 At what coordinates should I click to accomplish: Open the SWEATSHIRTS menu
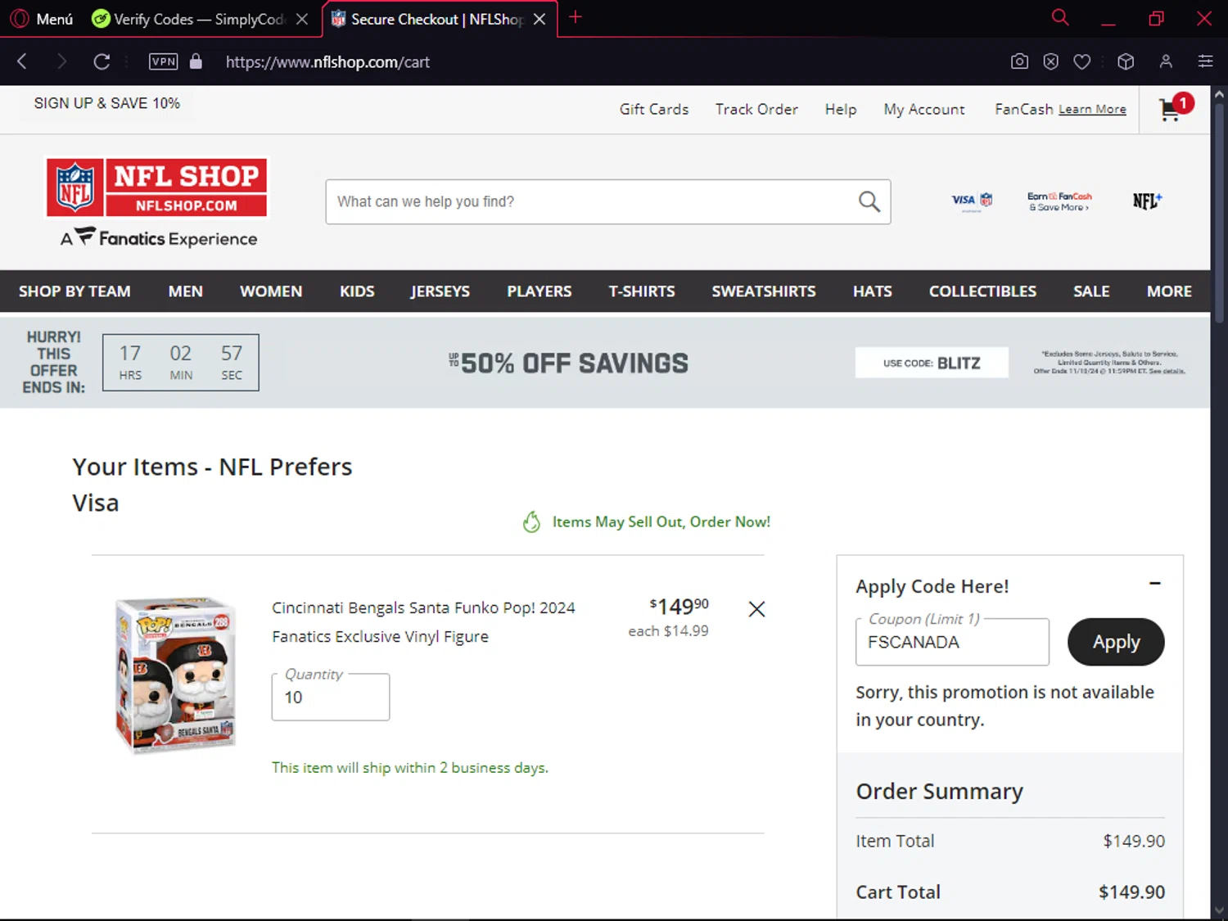tap(764, 291)
